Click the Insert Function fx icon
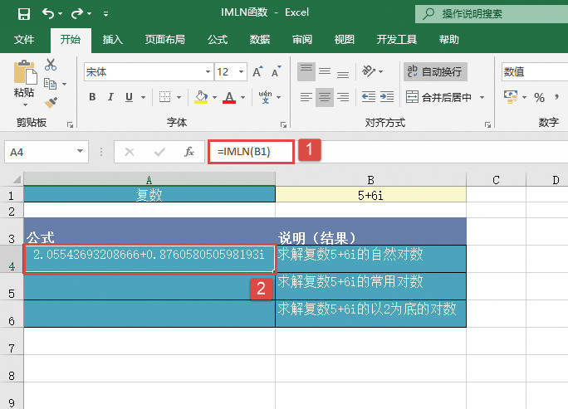This screenshot has height=409, width=568. tap(189, 152)
